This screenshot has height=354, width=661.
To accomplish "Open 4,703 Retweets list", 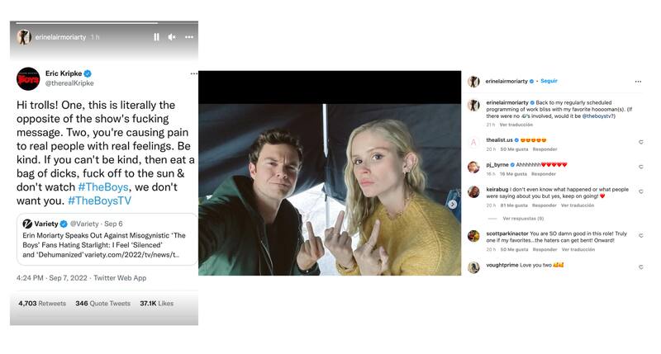I will pyautogui.click(x=41, y=304).
